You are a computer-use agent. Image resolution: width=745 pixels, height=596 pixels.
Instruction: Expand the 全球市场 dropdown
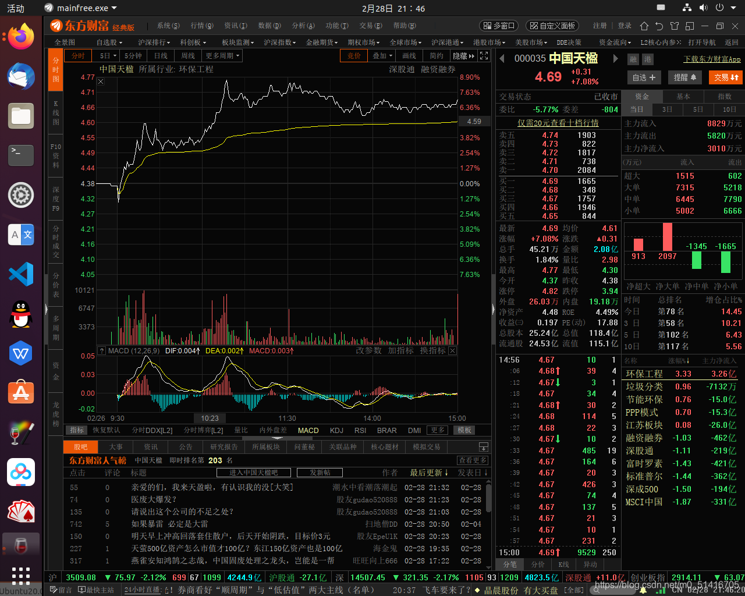pyautogui.click(x=405, y=42)
